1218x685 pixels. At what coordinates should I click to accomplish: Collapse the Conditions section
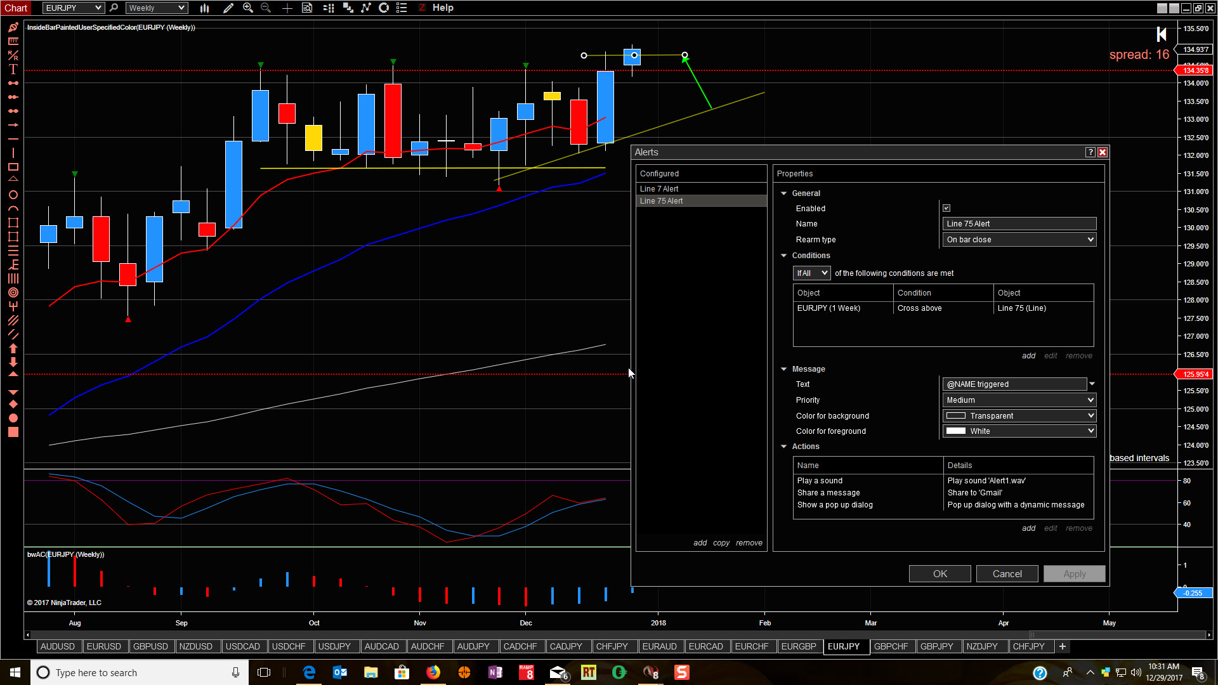point(784,256)
